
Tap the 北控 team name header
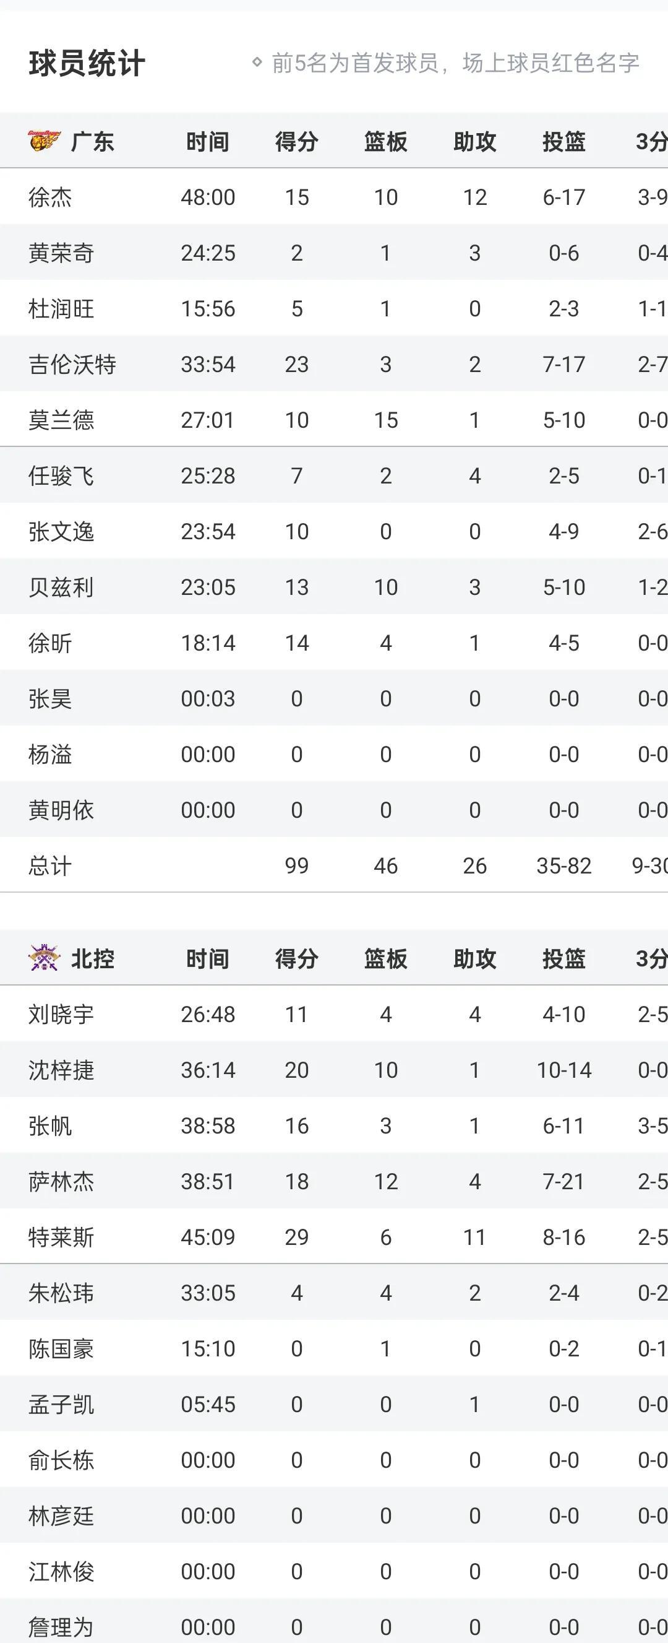click(x=92, y=959)
